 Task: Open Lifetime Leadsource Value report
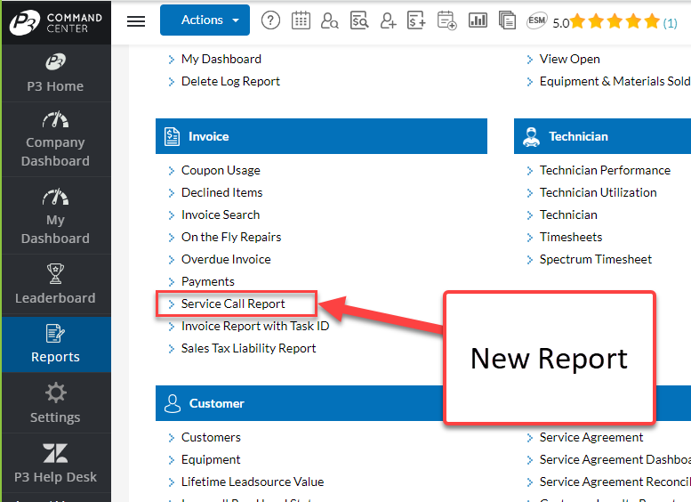tap(253, 482)
